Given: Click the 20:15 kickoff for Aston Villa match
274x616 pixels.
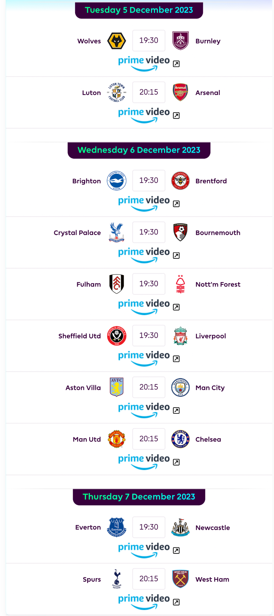Looking at the screenshot, I should (x=149, y=387).
